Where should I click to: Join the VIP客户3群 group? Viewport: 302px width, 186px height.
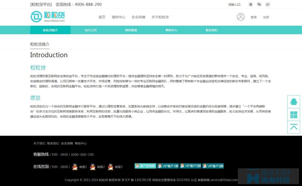213,166
